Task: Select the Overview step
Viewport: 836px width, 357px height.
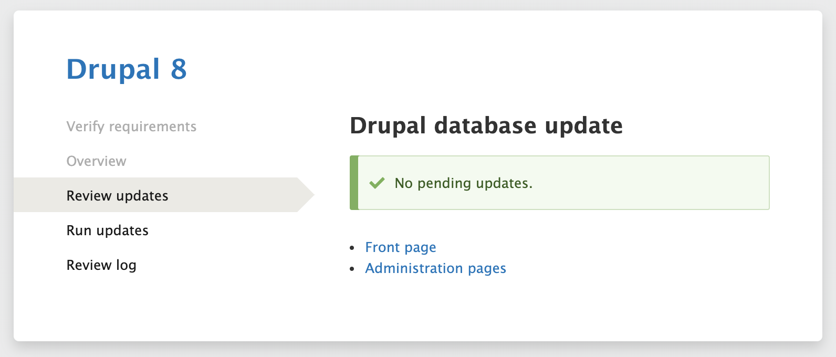Action: tap(96, 161)
